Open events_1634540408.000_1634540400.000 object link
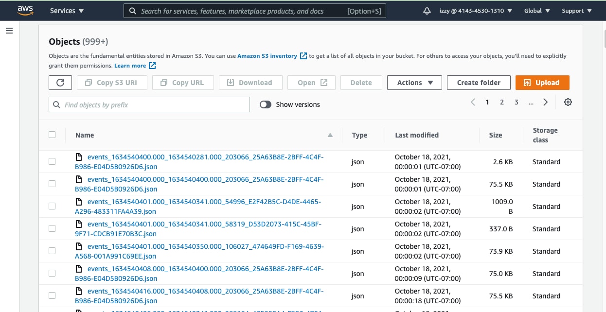606x312 pixels. click(199, 274)
